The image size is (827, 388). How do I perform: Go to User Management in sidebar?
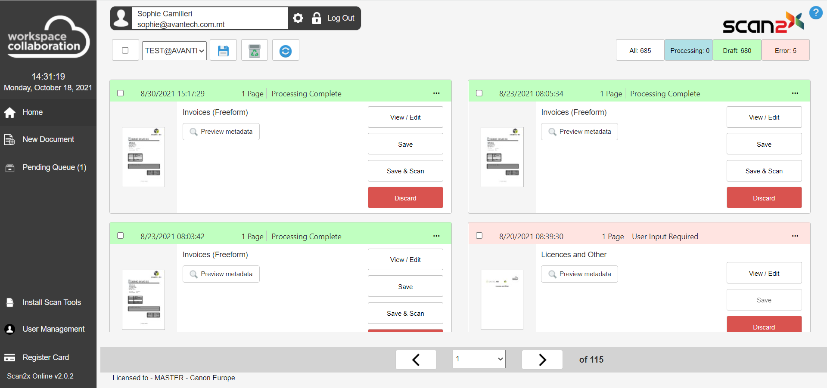tap(53, 329)
